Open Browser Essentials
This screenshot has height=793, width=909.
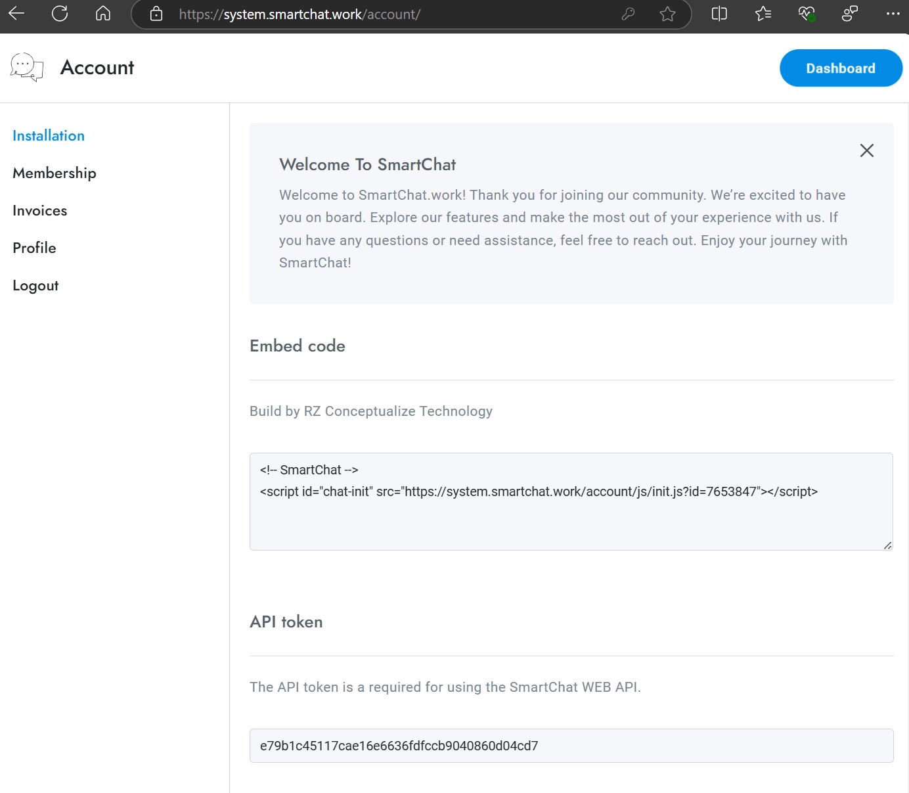click(x=807, y=14)
